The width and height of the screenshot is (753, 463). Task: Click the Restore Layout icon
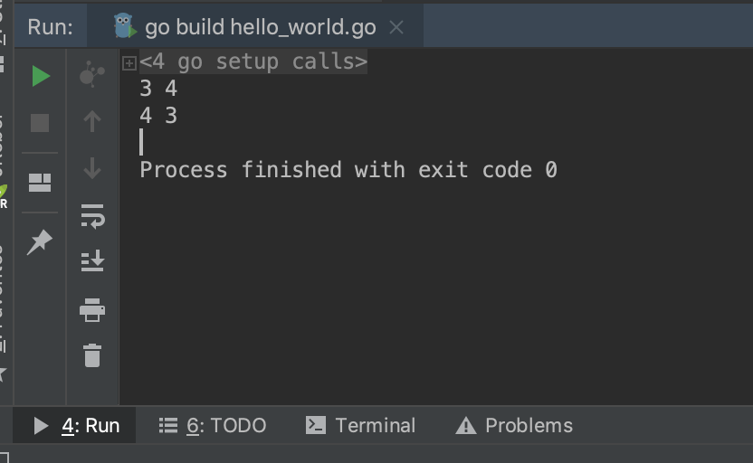40,183
